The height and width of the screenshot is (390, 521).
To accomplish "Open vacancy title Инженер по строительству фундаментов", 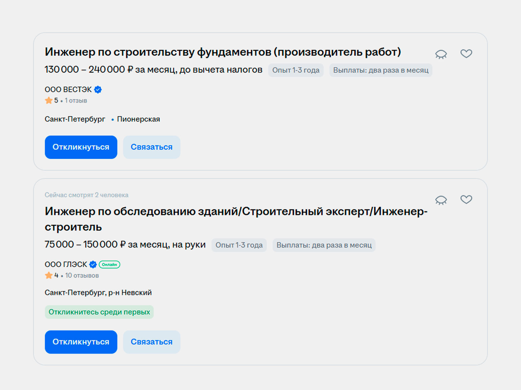I will 223,52.
